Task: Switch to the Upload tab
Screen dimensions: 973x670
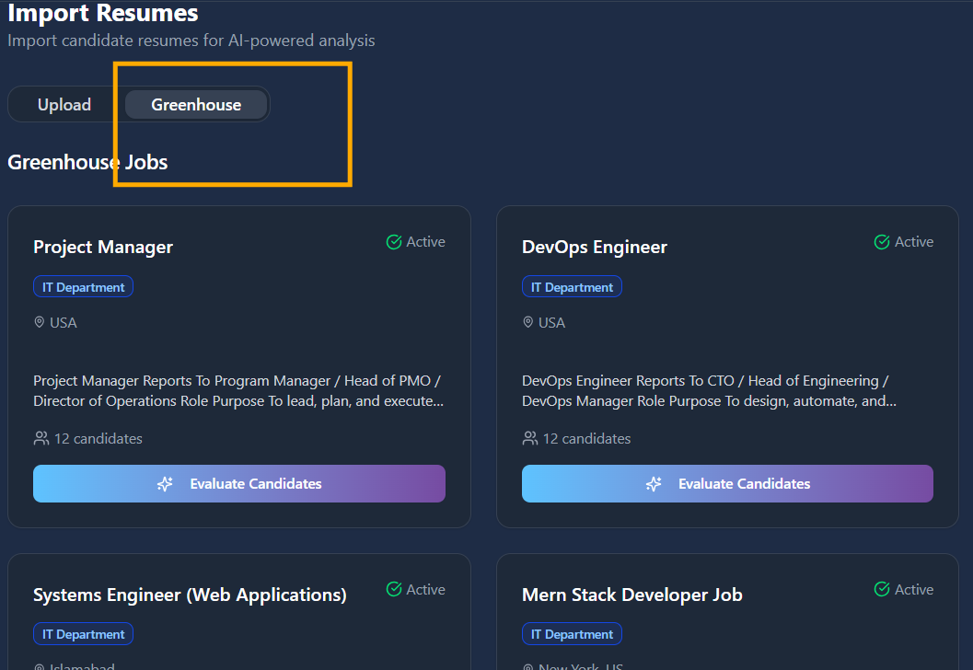Action: coord(64,105)
